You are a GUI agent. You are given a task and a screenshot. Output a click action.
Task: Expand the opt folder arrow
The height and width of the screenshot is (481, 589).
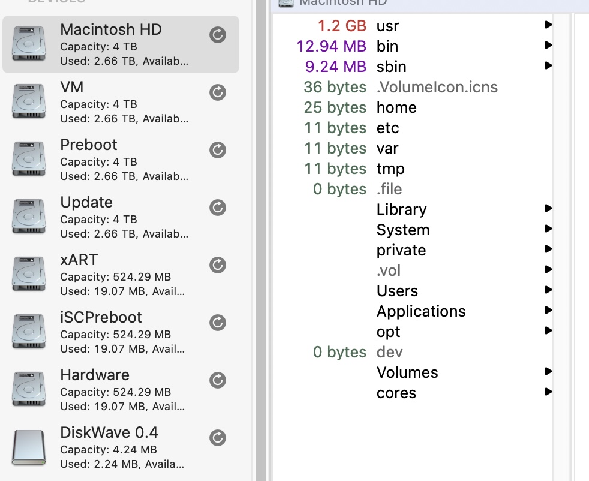[548, 330]
